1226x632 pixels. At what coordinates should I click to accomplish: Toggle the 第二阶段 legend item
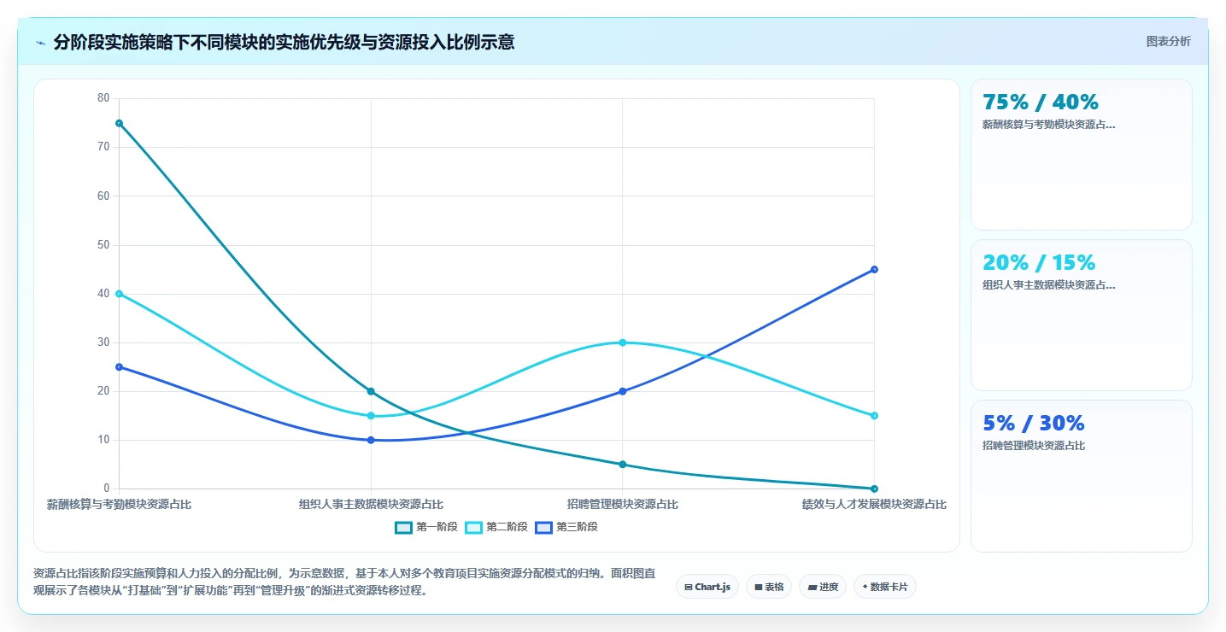tap(496, 527)
